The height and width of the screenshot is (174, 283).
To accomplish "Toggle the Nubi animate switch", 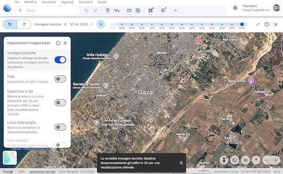I will tap(60, 145).
